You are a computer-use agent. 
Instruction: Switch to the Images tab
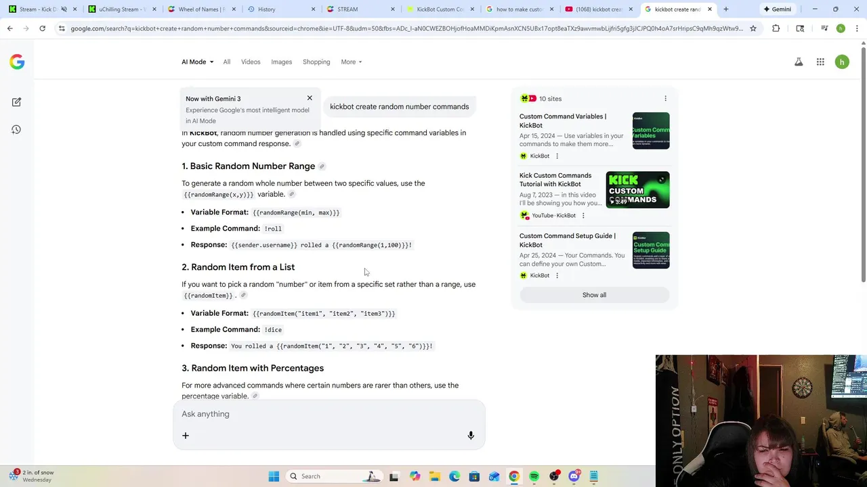click(282, 62)
